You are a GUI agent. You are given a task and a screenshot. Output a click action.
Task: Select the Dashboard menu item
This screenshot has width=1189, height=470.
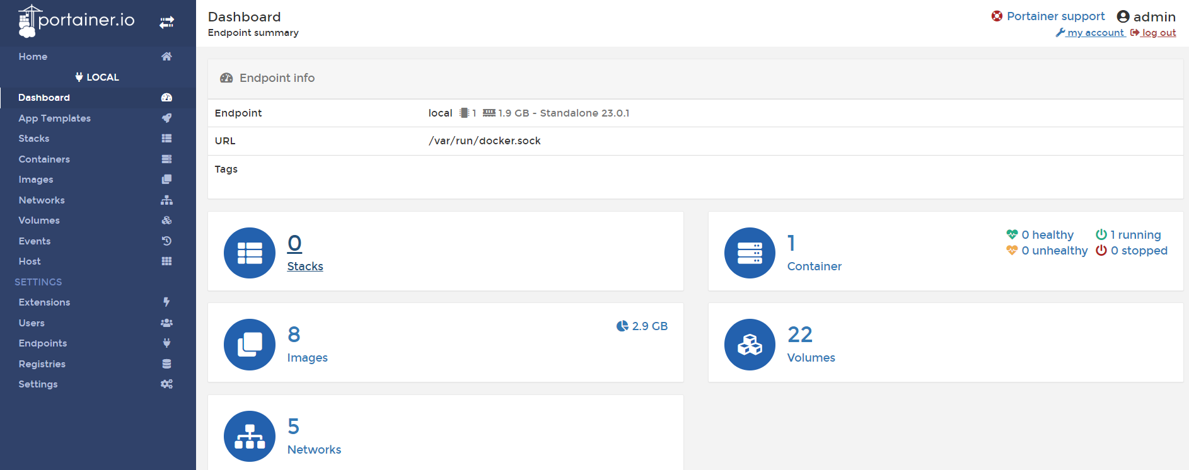[44, 98]
